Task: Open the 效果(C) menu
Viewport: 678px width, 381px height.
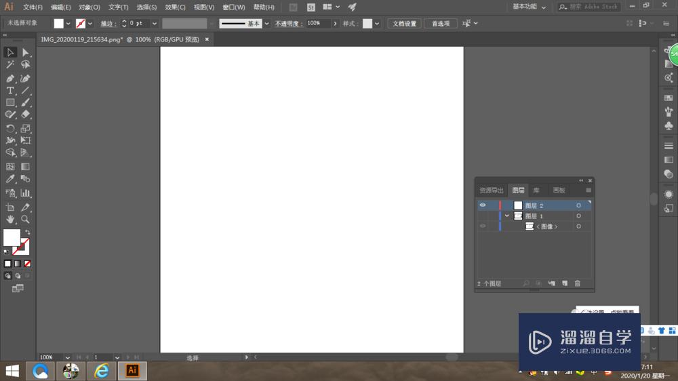Action: click(175, 7)
